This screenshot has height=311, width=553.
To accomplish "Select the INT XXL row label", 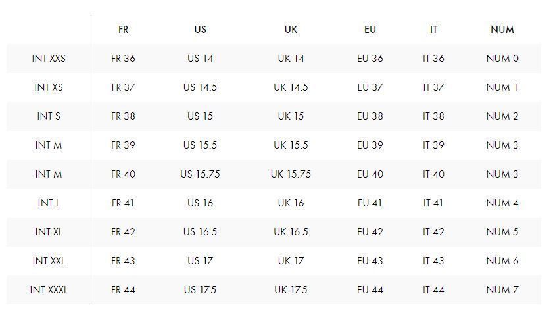I will 49,260.
